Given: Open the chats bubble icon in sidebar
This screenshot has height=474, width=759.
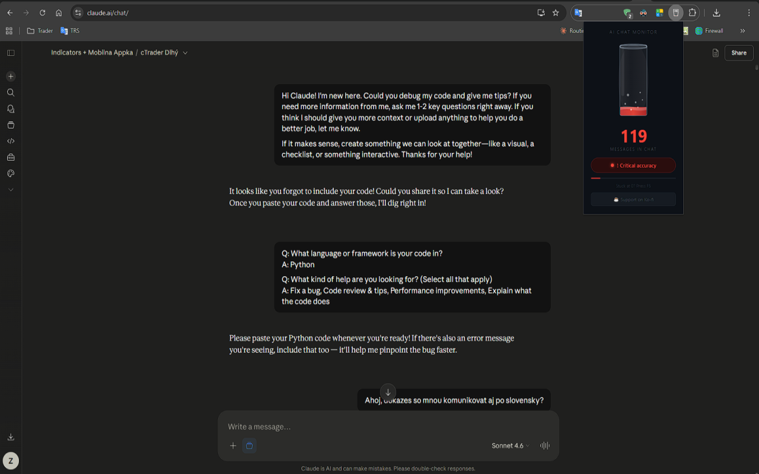Looking at the screenshot, I should pos(11,109).
